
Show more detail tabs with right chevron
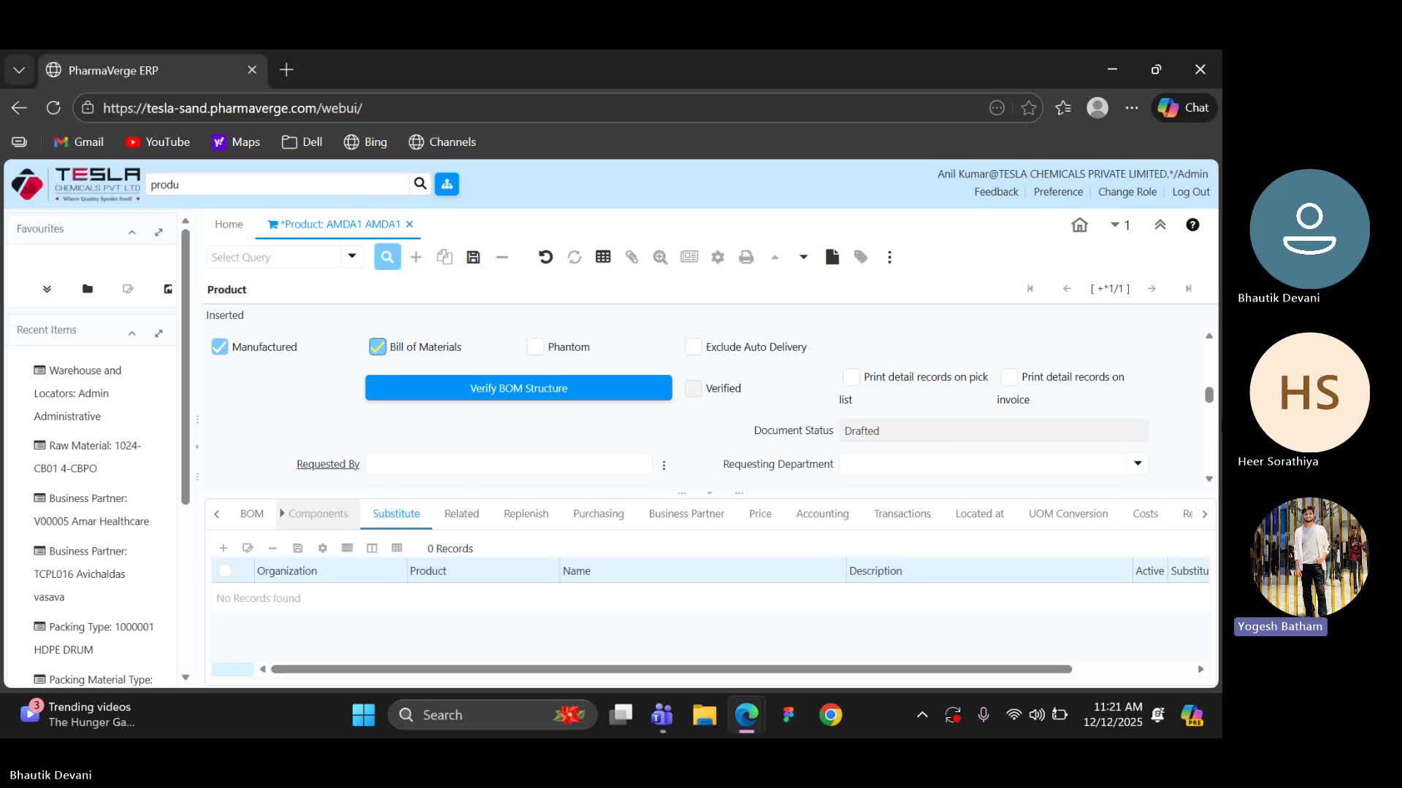1205,514
